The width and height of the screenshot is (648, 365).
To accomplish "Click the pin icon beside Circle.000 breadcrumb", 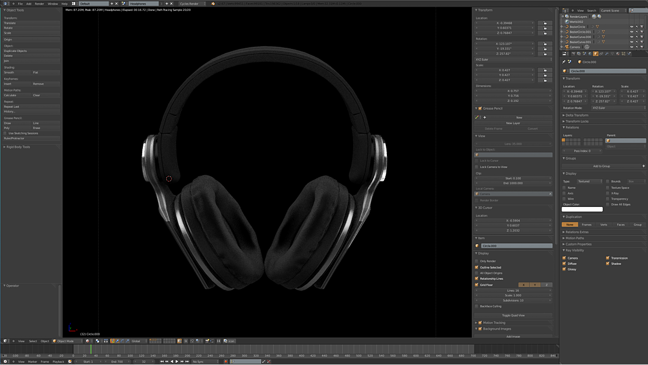I will [x=564, y=62].
